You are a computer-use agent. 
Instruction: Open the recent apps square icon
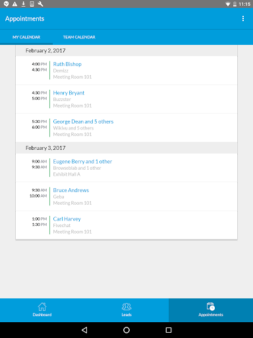169,330
